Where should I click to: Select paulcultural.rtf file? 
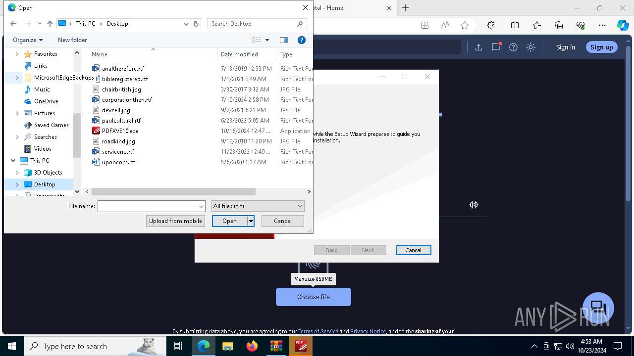[x=121, y=121]
